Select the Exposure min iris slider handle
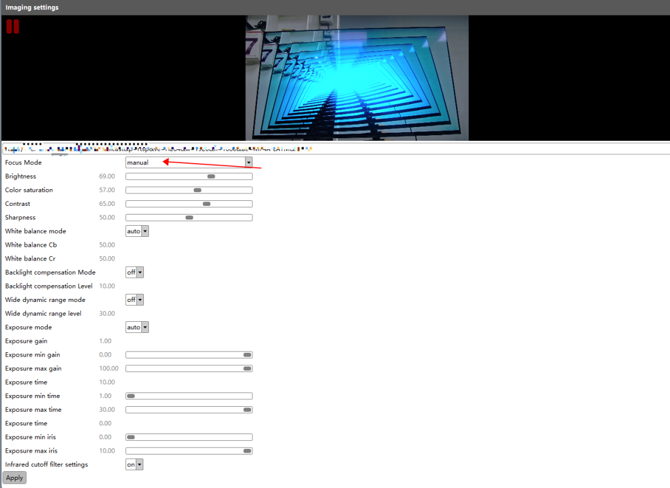Image resolution: width=670 pixels, height=488 pixels. coord(130,437)
